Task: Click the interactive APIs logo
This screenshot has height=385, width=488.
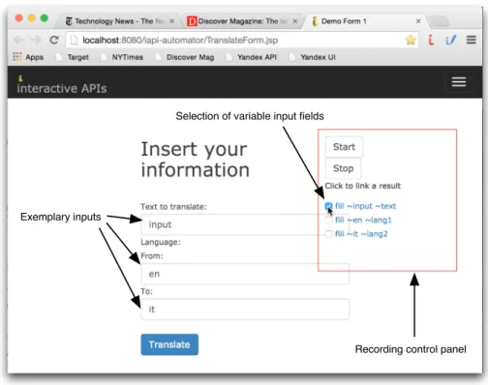Action: coord(62,85)
